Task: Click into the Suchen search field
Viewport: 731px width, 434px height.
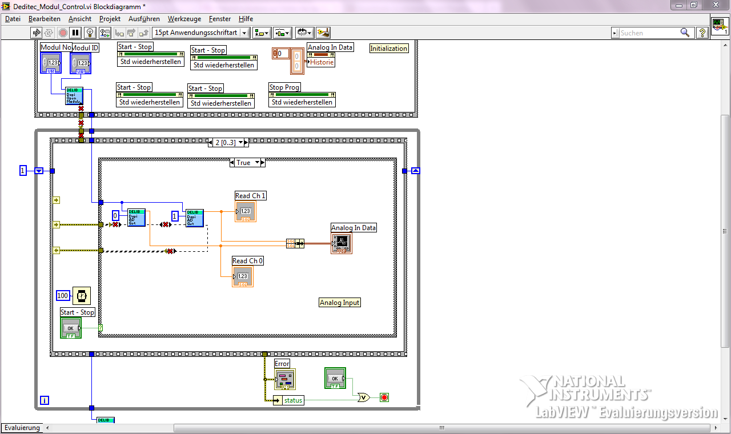Action: (x=649, y=33)
